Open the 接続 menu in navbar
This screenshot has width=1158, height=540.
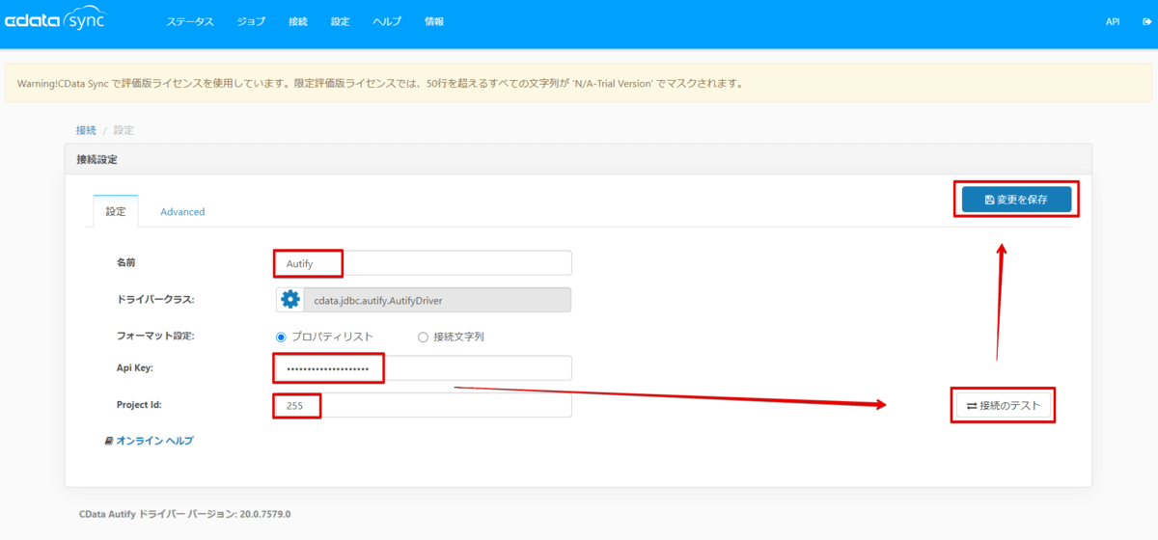[x=298, y=21]
